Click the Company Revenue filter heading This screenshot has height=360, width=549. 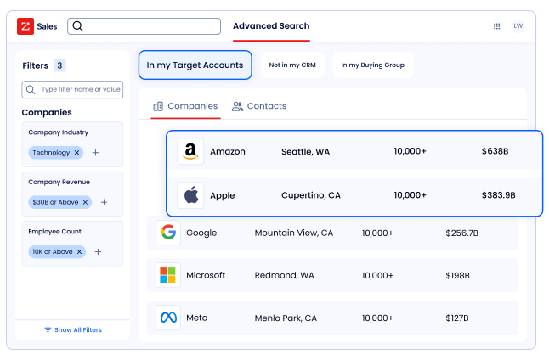[x=59, y=182]
